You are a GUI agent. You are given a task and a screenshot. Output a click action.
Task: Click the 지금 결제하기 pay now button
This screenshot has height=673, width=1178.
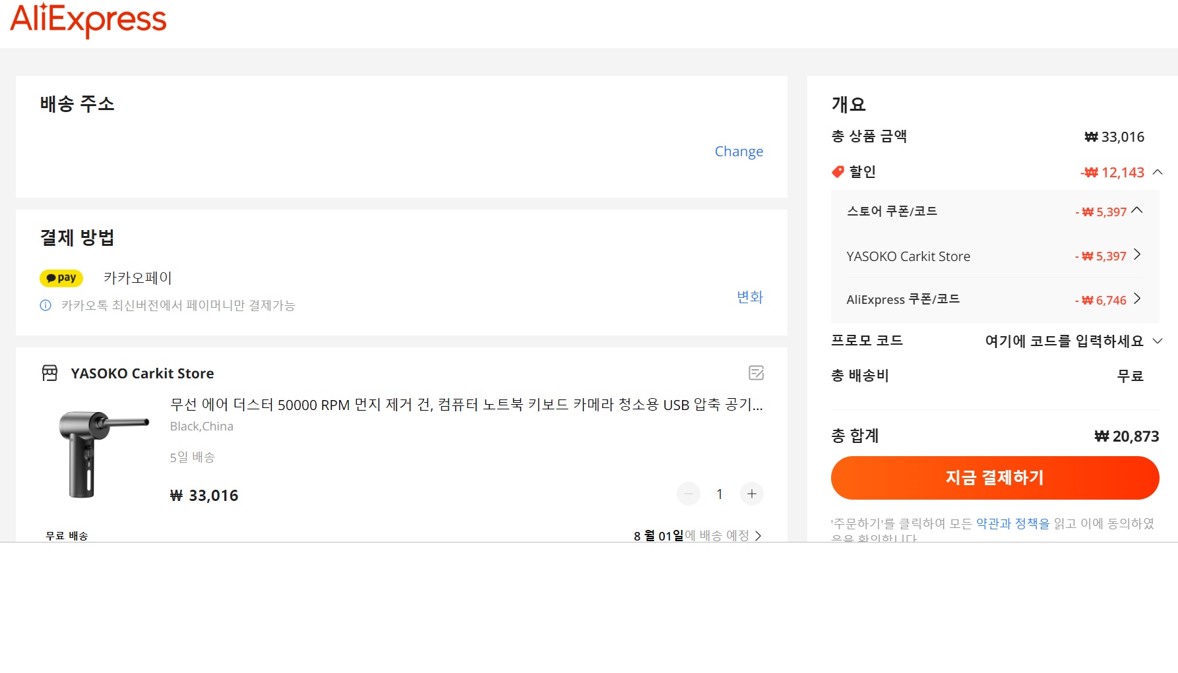tap(995, 478)
